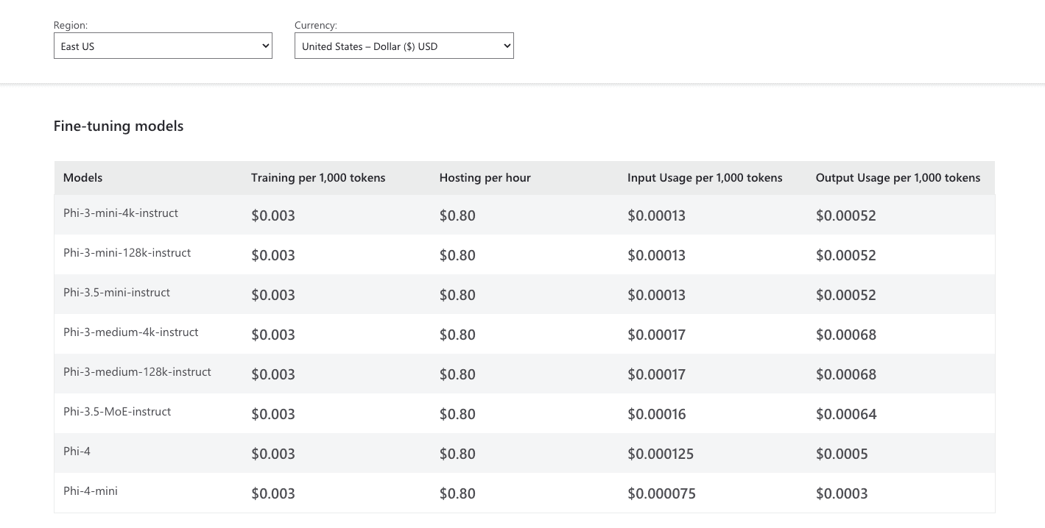Image resolution: width=1045 pixels, height=528 pixels.
Task: Click the Region label above the dropdown
Action: tap(71, 25)
